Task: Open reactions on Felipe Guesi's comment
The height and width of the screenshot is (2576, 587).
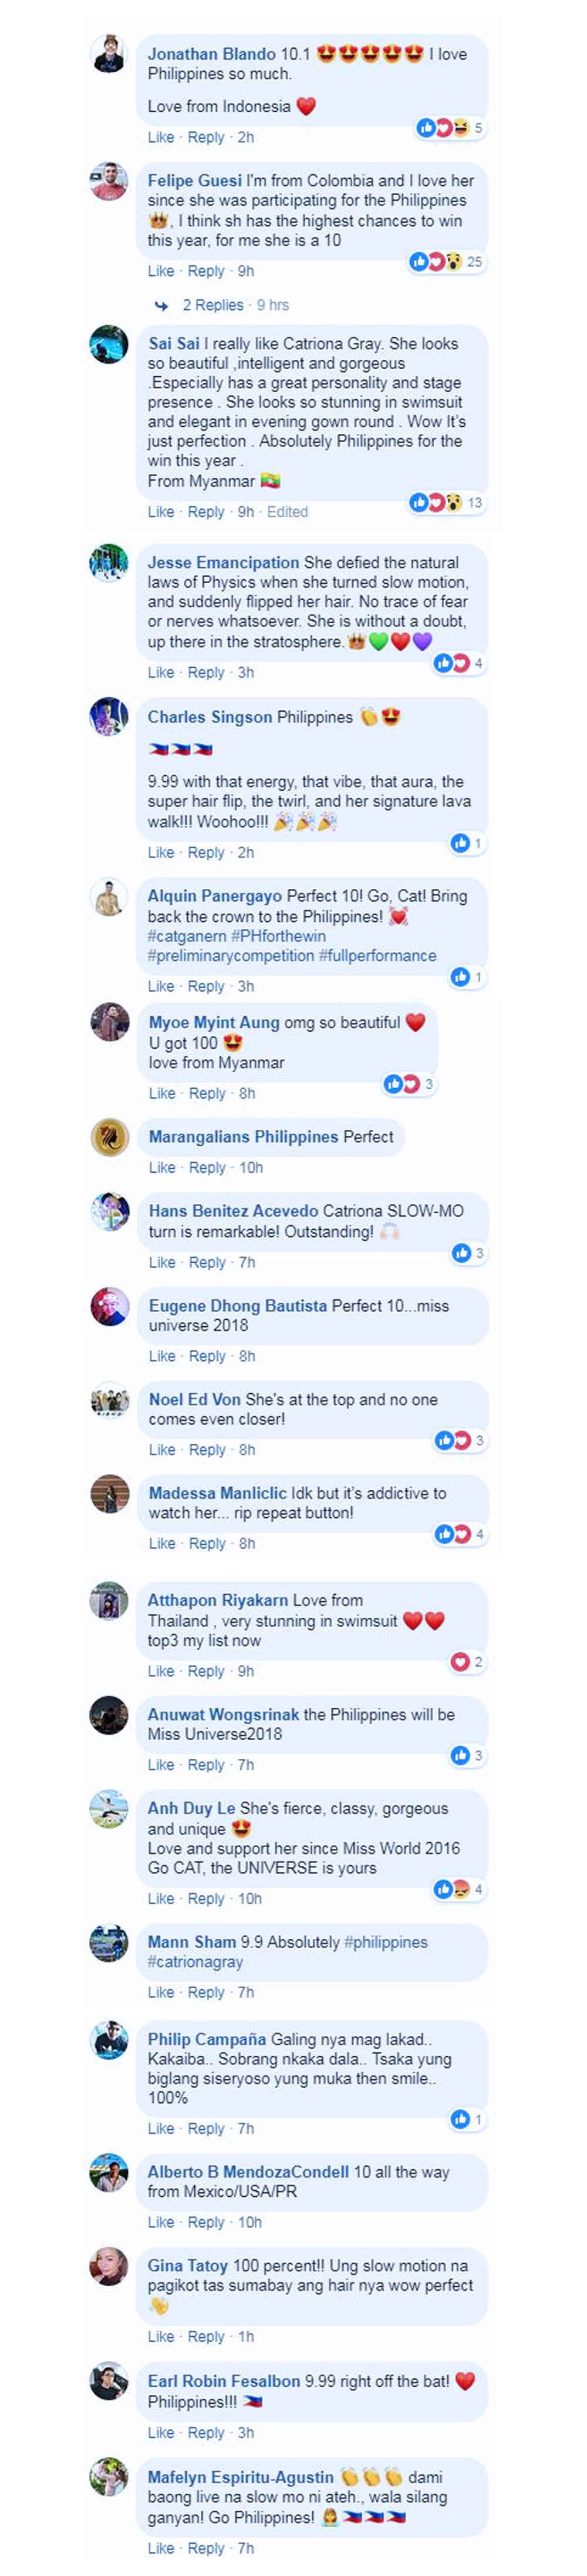Action: pyautogui.click(x=446, y=262)
